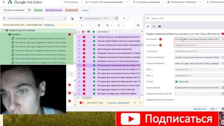Switch to the link URL options tab
224x126 pixels.
(154, 26)
